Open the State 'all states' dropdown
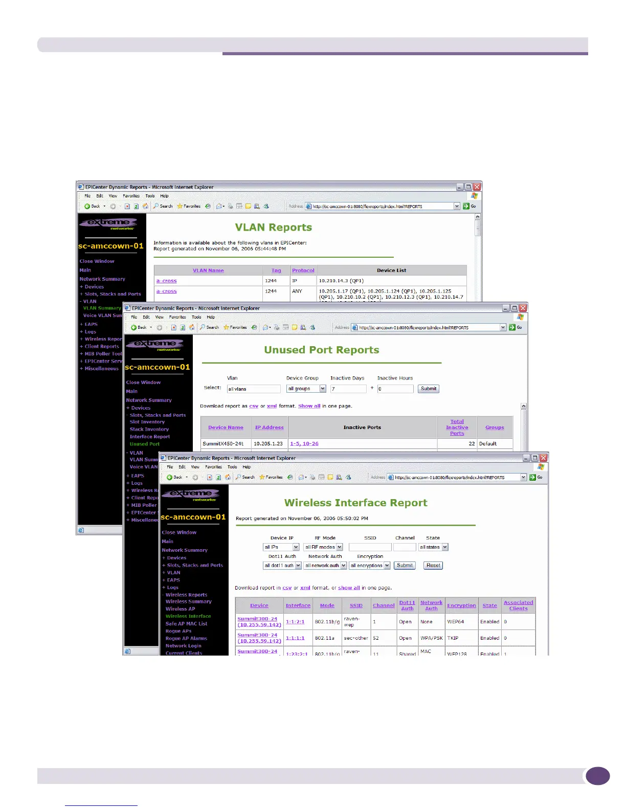Viewport: 626px width, 810px height. pyautogui.click(x=445, y=547)
